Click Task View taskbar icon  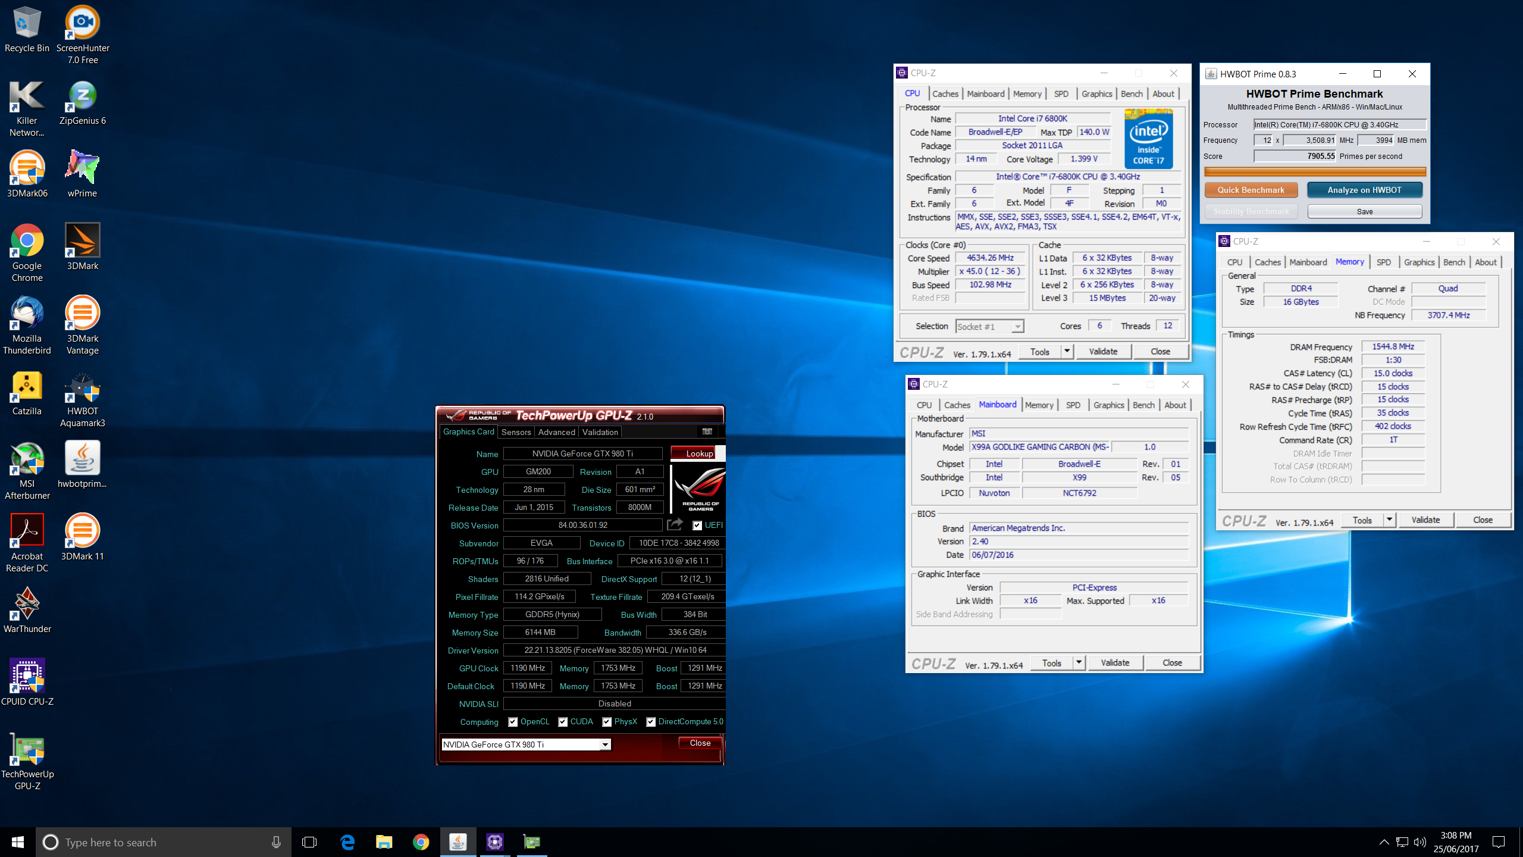[x=309, y=842]
